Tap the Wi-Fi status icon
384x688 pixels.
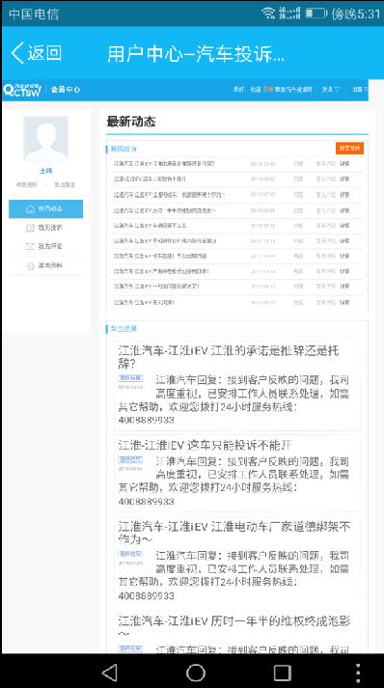pyautogui.click(x=268, y=14)
